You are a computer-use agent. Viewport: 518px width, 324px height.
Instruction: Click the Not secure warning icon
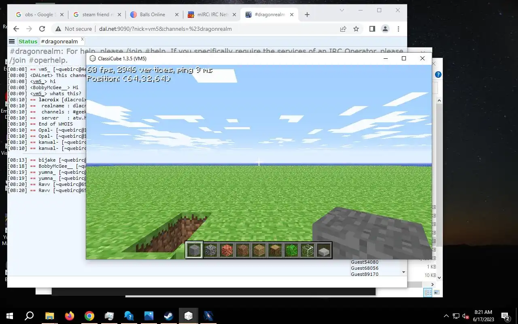coord(58,29)
